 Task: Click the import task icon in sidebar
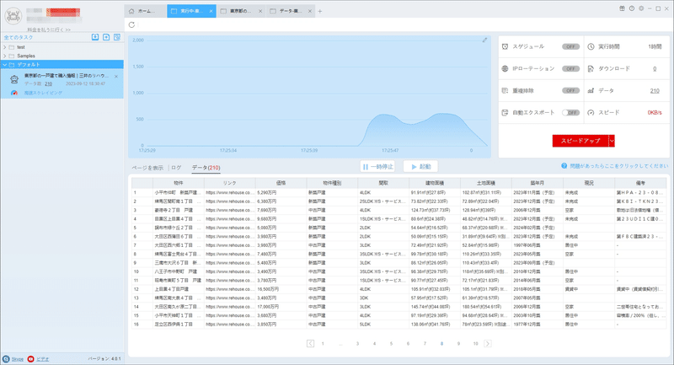pyautogui.click(x=95, y=37)
